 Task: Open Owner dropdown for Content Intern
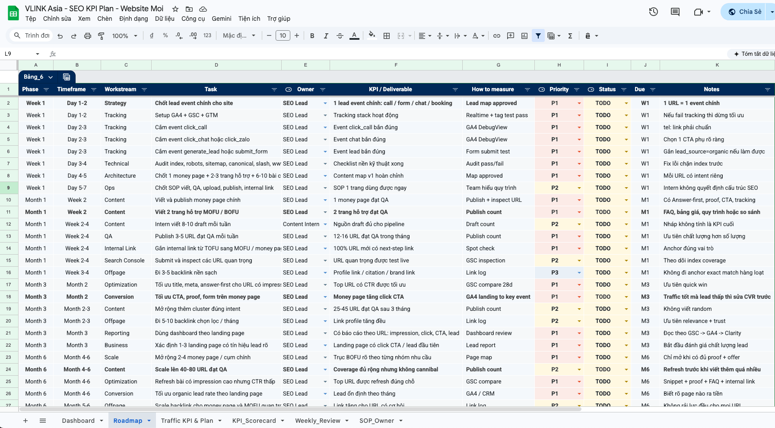(x=325, y=224)
